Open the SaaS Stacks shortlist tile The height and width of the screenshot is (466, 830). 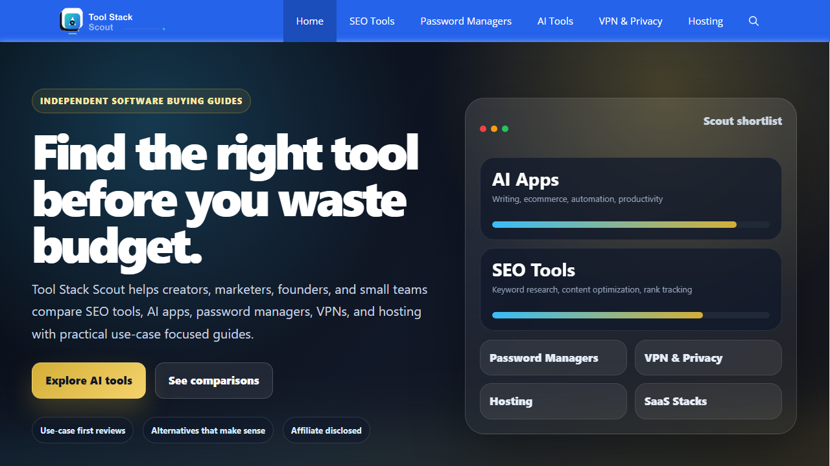(x=708, y=401)
